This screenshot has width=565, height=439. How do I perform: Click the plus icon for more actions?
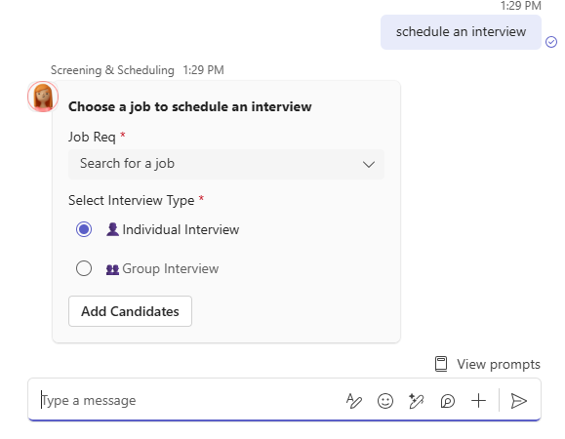pyautogui.click(x=478, y=401)
